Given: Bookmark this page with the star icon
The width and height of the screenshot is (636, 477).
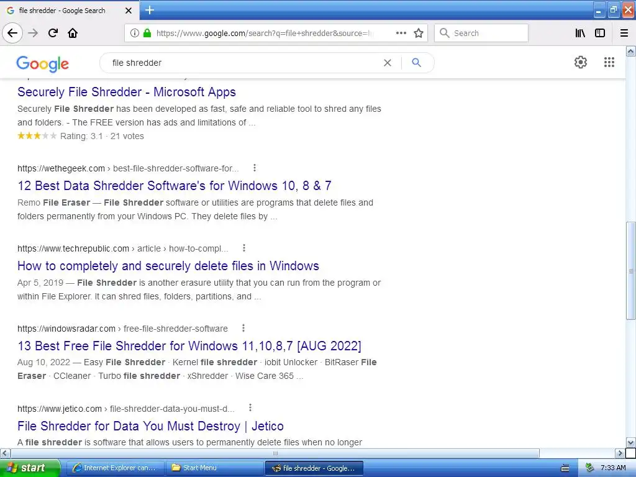Looking at the screenshot, I should tap(419, 33).
